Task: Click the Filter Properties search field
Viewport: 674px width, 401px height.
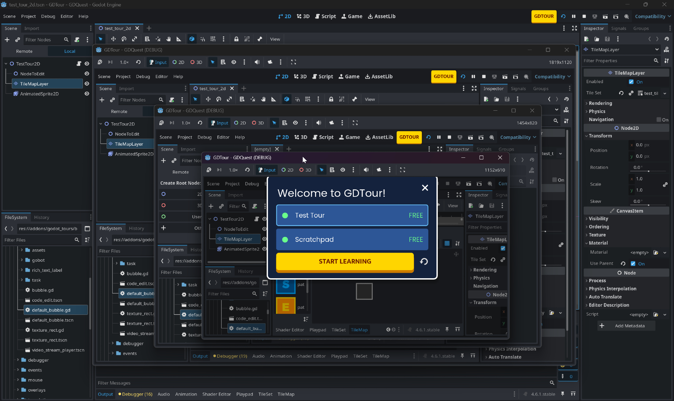Action: [617, 61]
